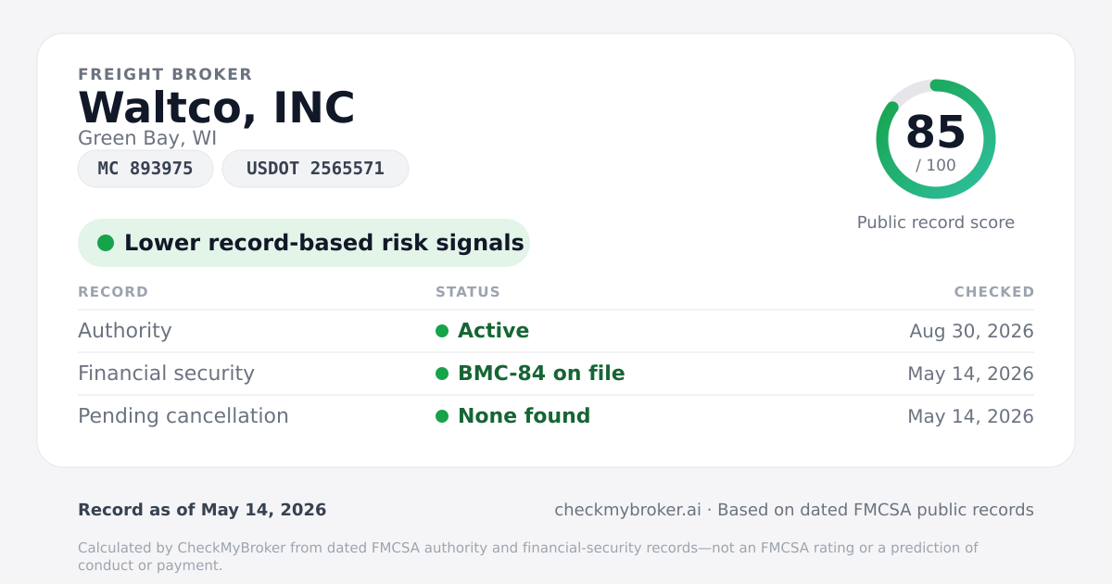Click the STATUS column header
Screen dimensions: 1112x584
point(468,292)
